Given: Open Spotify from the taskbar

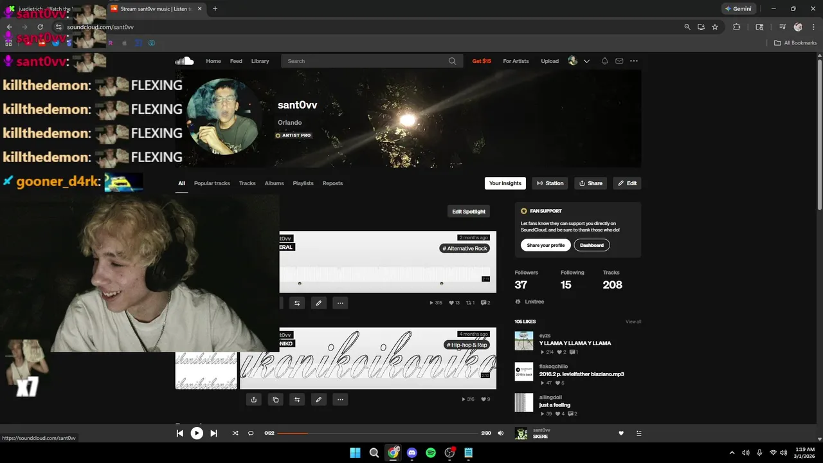Looking at the screenshot, I should (431, 453).
